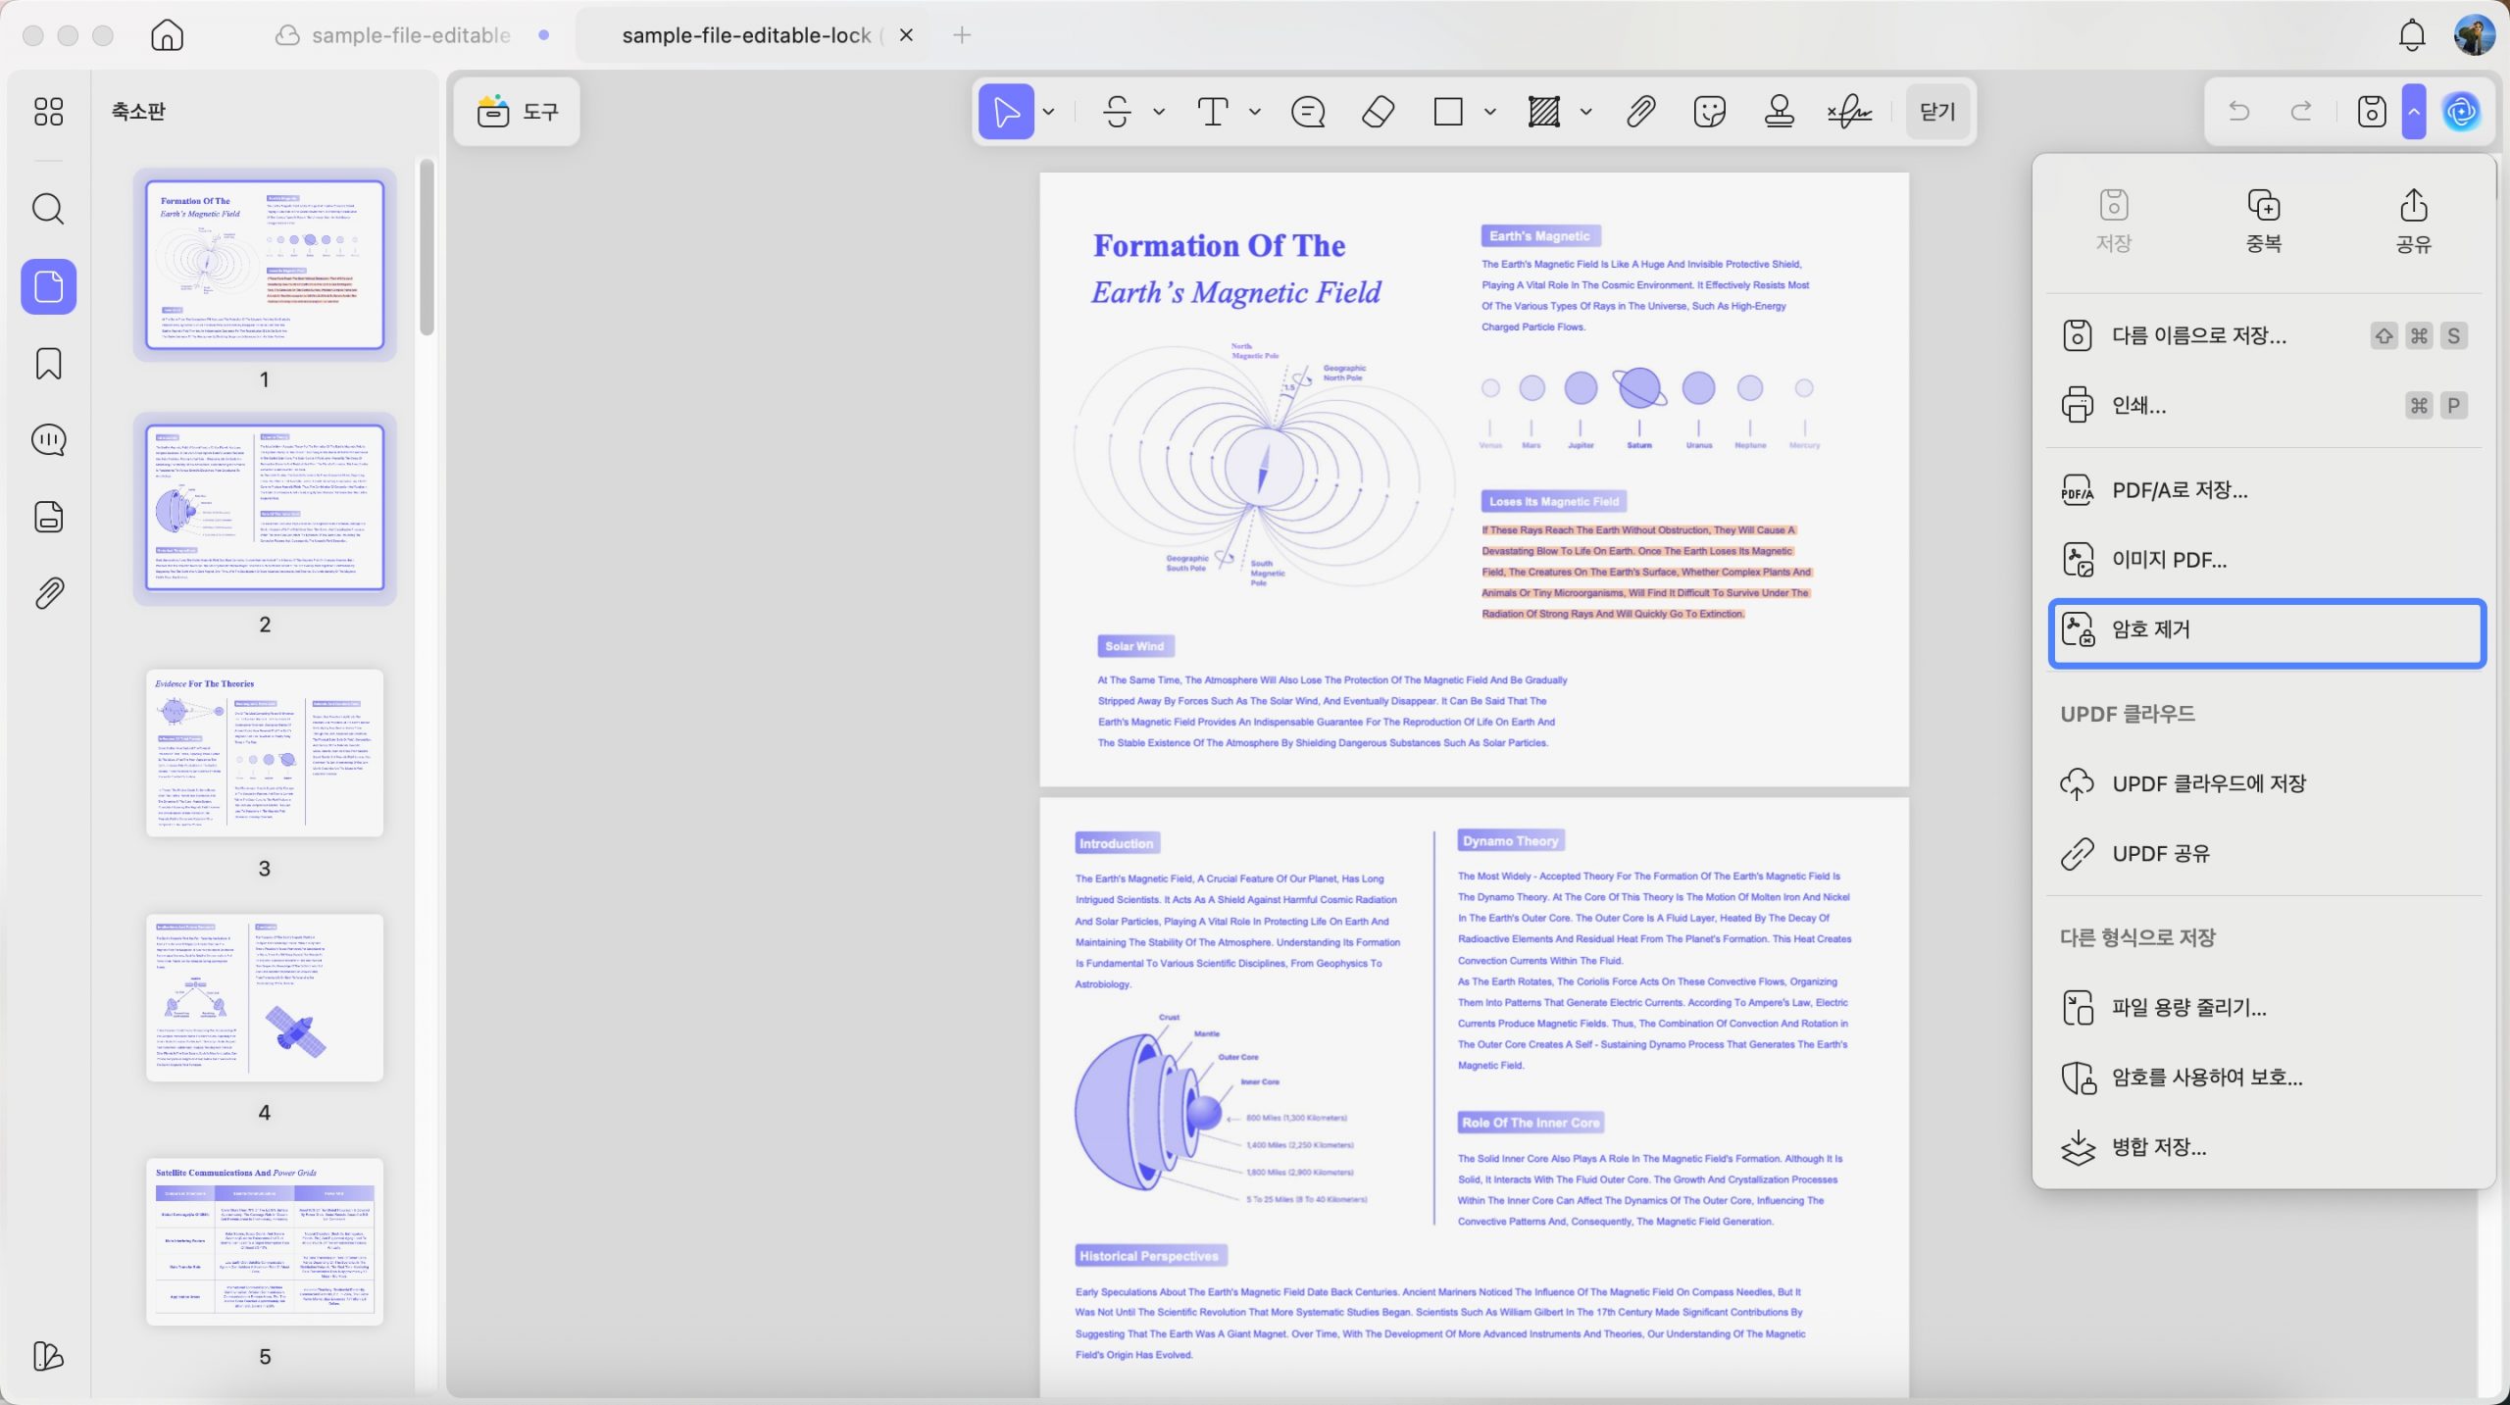This screenshot has height=1405, width=2510.
Task: Add a new tab with plus
Action: pos(962,35)
